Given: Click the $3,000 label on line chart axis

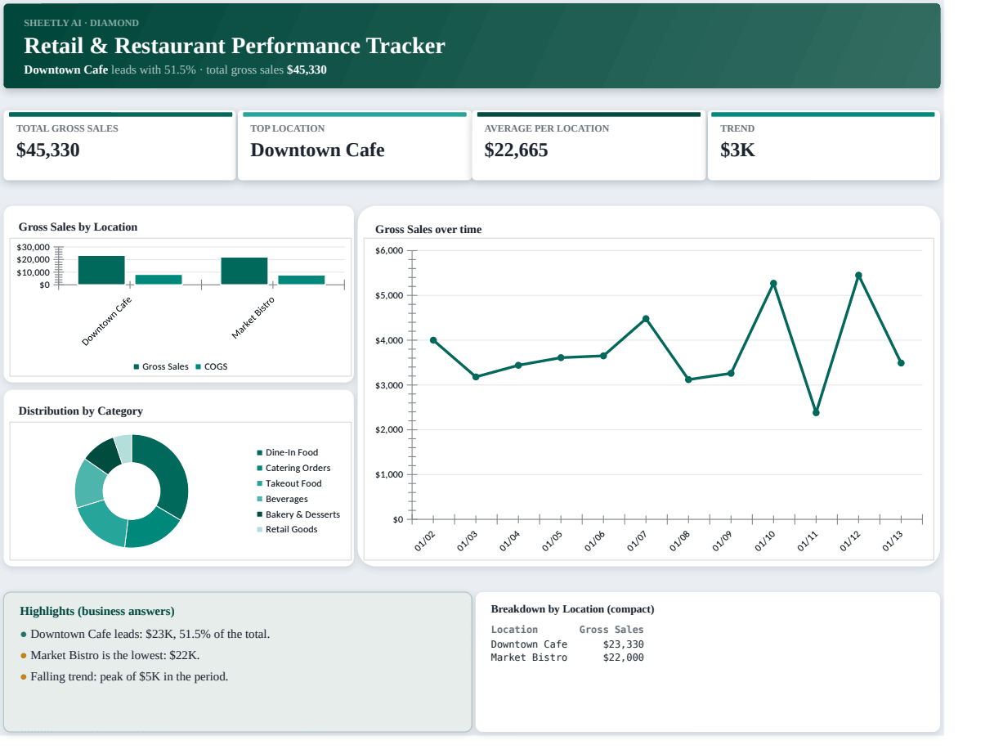Looking at the screenshot, I should click(389, 385).
